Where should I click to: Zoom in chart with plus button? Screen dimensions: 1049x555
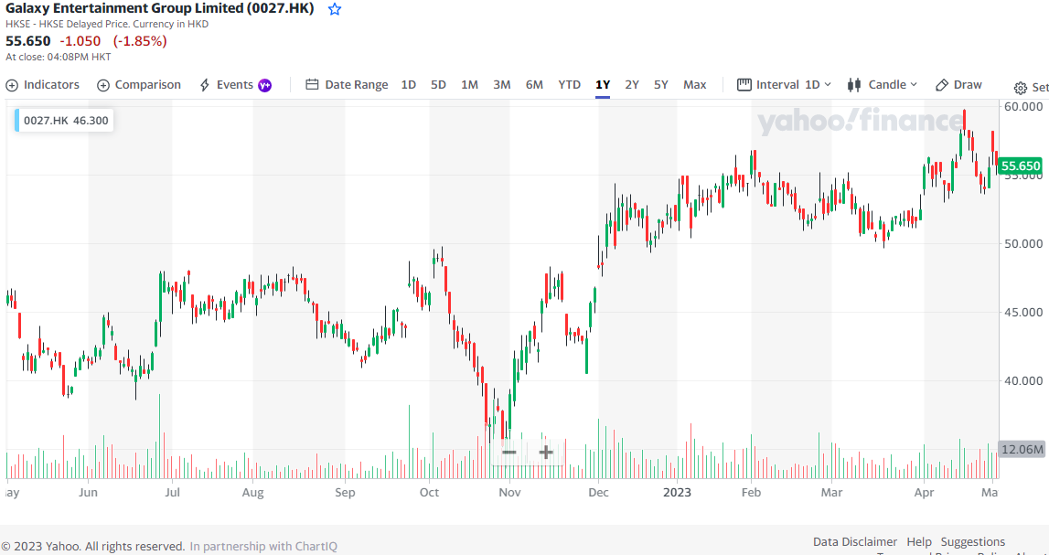pos(546,452)
